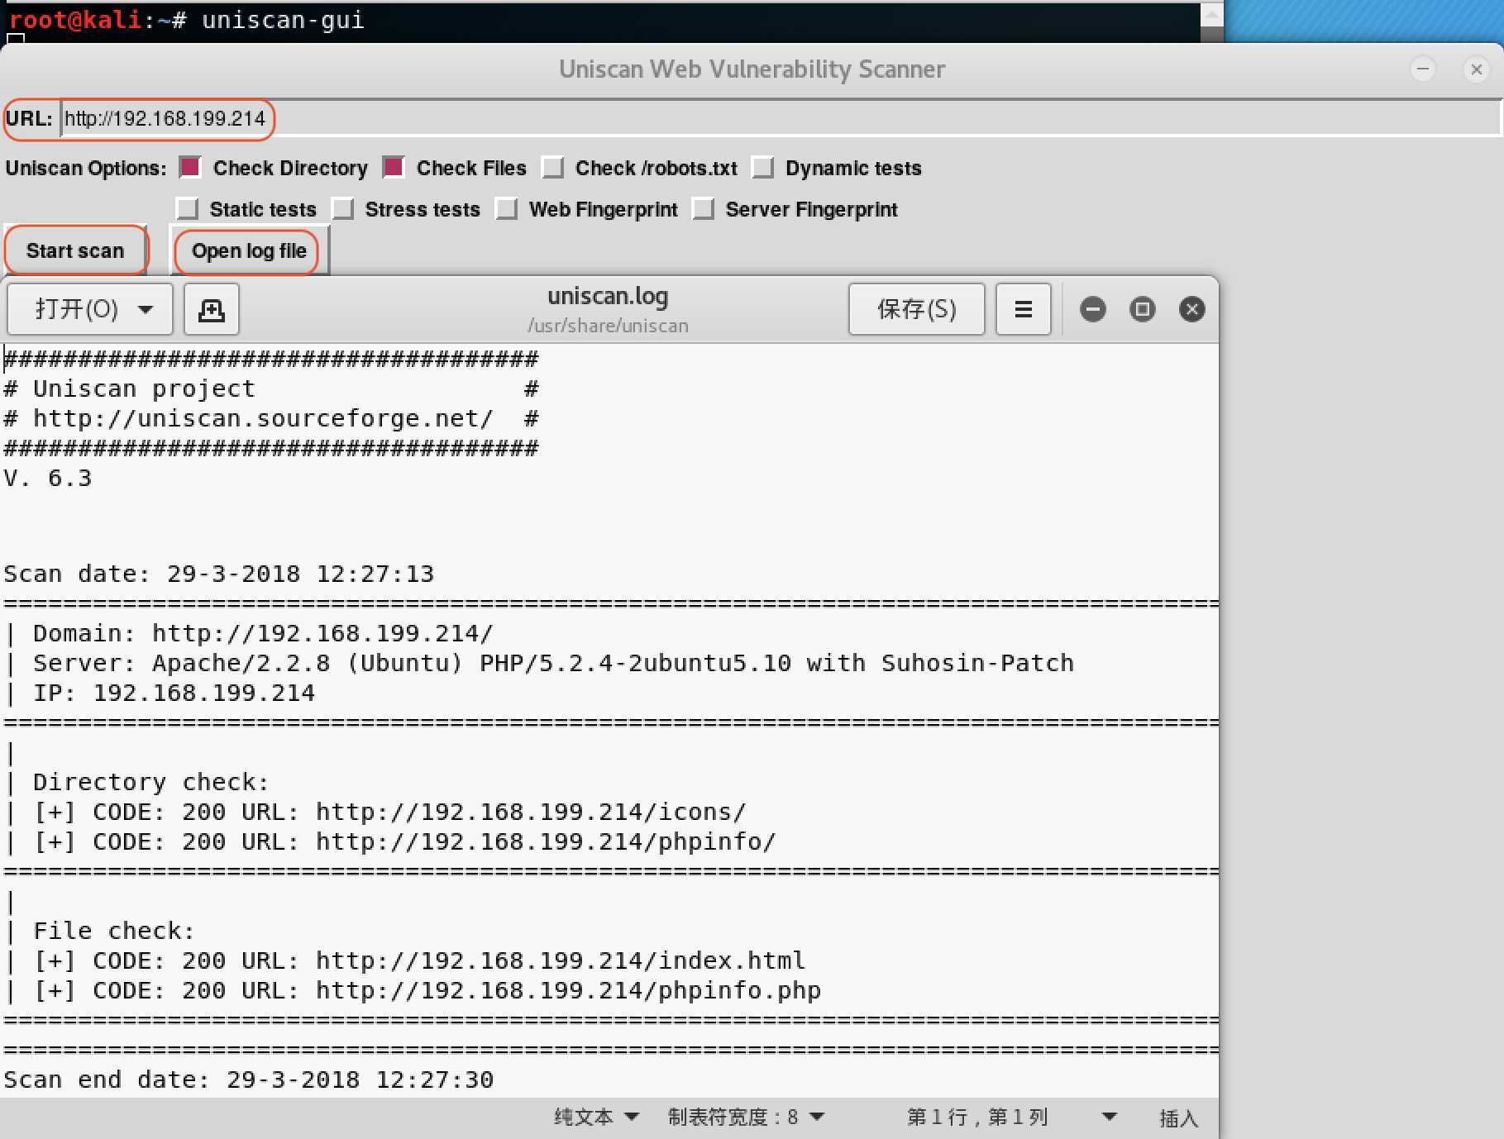Click the new document icon in editor
Viewport: 1504px width, 1139px height.
212,309
